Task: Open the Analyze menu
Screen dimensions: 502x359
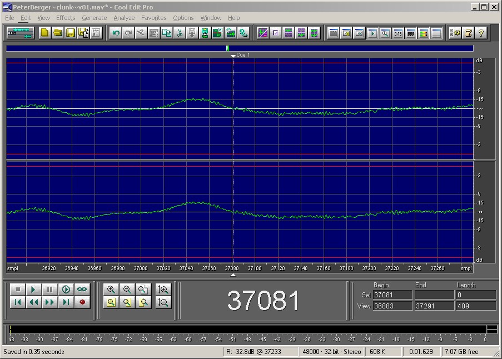Action: coord(124,18)
